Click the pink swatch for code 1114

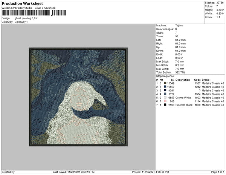tap(165, 101)
